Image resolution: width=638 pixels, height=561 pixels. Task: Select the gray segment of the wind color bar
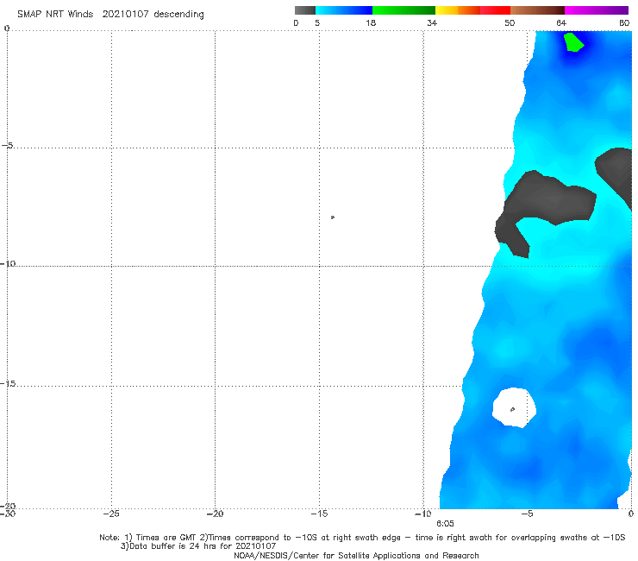click(x=305, y=10)
